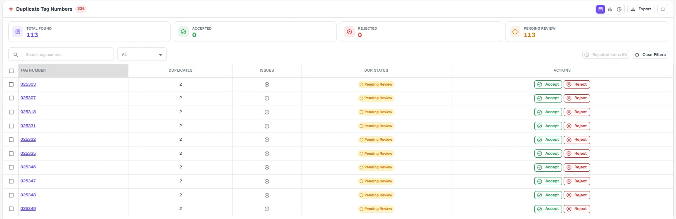This screenshot has height=219, width=676.
Task: Open tag number 025318 link
Action: coord(28,112)
